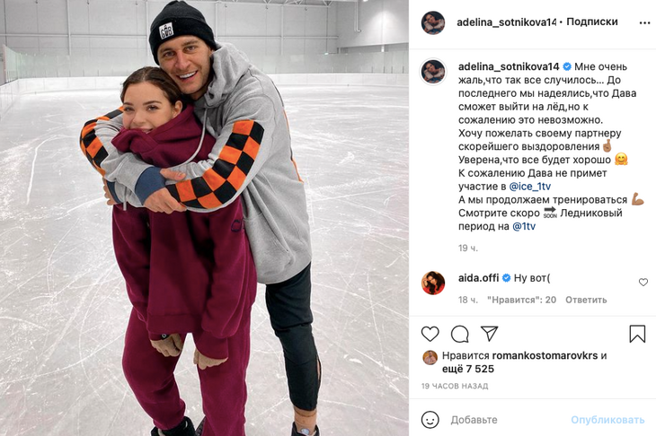View likes on the comment "Нравится": 20
The width and height of the screenshot is (656, 436).
pos(522,300)
